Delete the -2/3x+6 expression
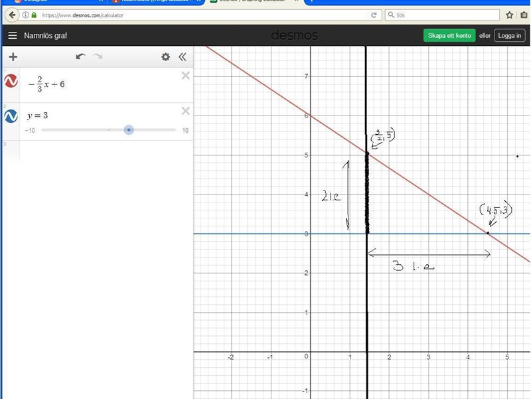The height and width of the screenshot is (399, 531). 186,76
